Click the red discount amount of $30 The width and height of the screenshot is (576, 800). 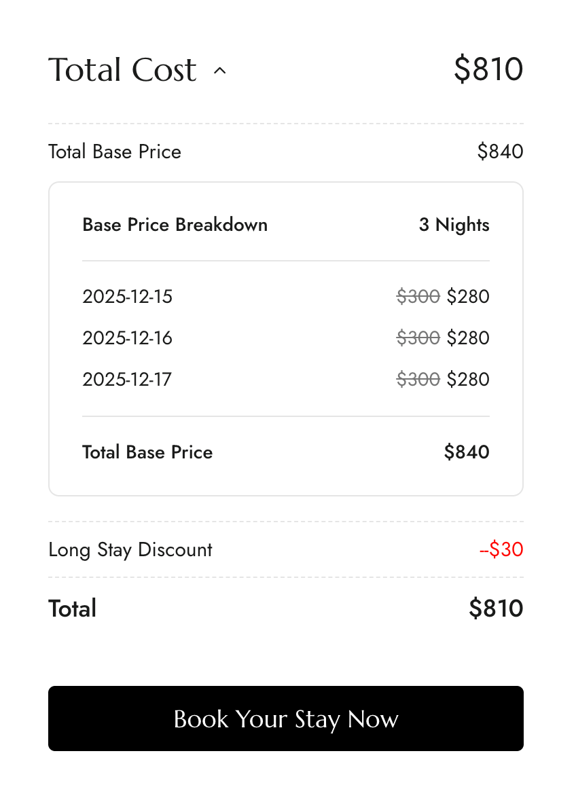pyautogui.click(x=501, y=549)
